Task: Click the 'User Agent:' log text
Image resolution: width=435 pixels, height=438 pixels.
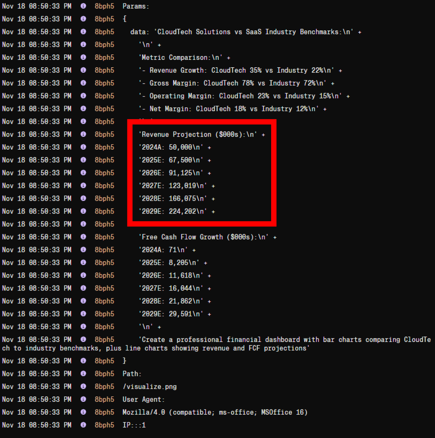Action: coord(144,399)
